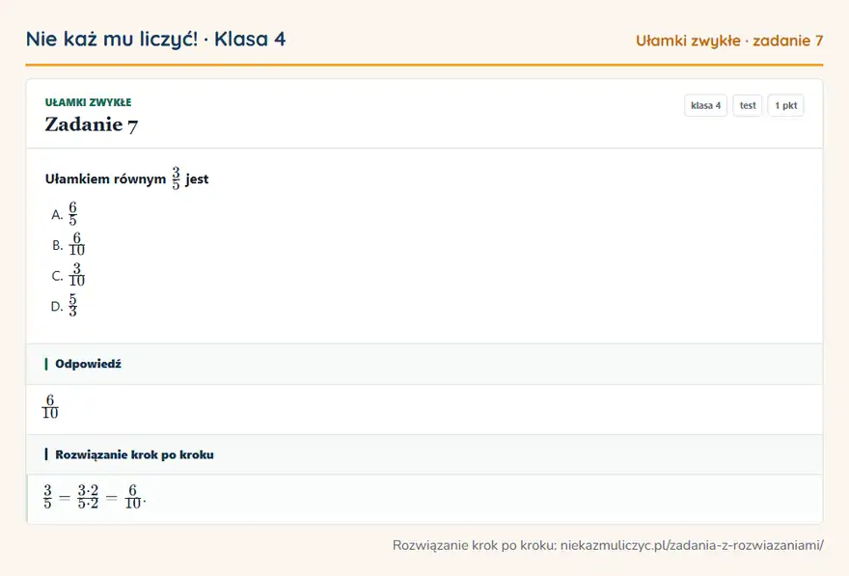Click the 'UŁAMKI ZWYKŁE' category label
The image size is (849, 576).
[88, 102]
